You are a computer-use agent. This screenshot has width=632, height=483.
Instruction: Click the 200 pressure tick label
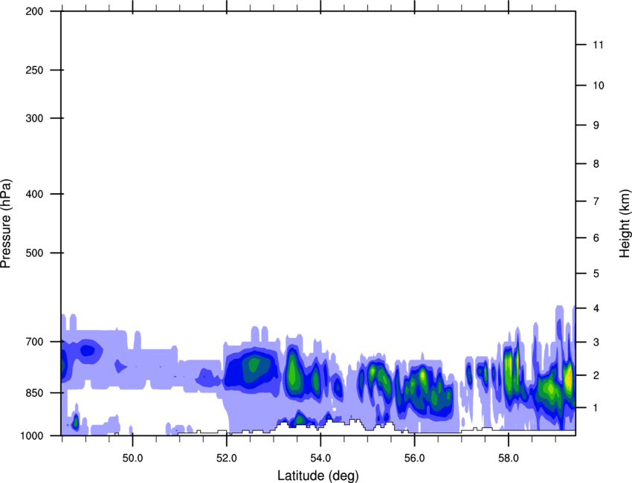coord(34,11)
